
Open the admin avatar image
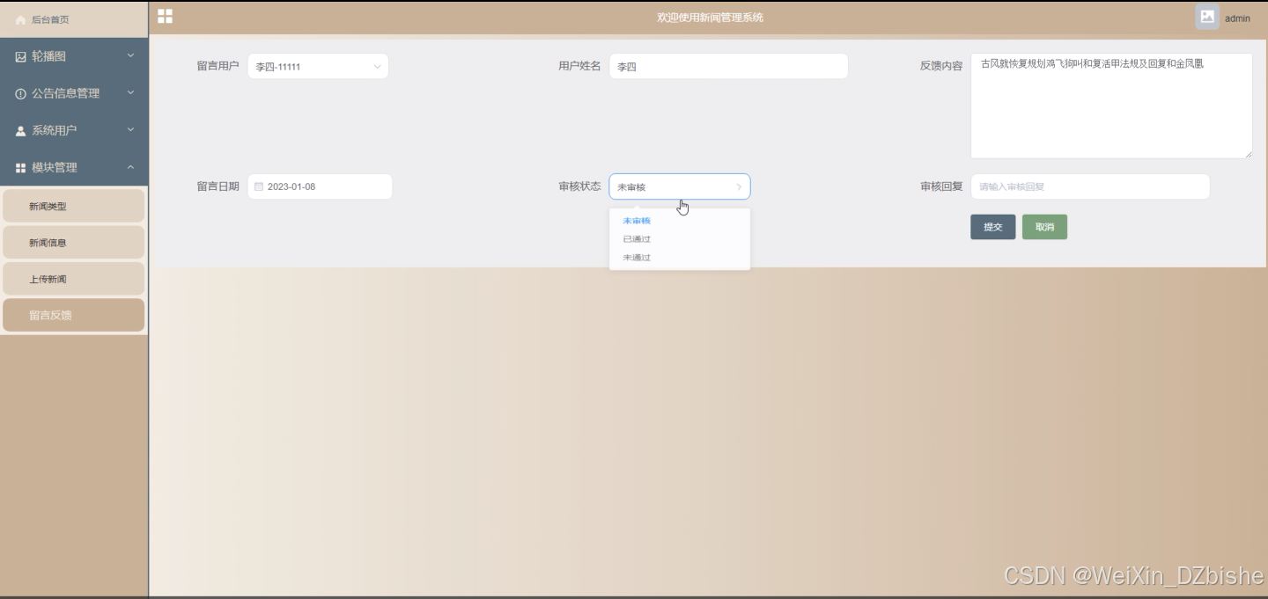(1207, 17)
